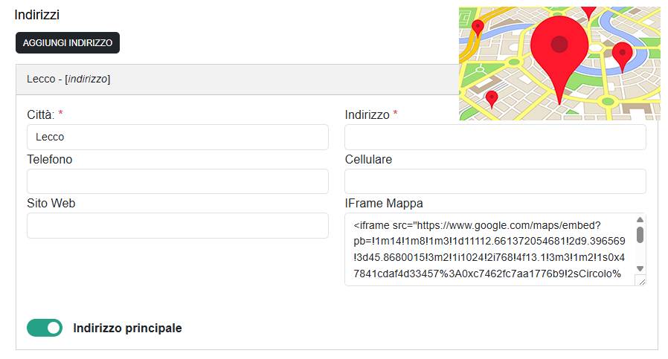This screenshot has width=668, height=359.
Task: Click the Indirizzi section heading
Action: (x=37, y=15)
